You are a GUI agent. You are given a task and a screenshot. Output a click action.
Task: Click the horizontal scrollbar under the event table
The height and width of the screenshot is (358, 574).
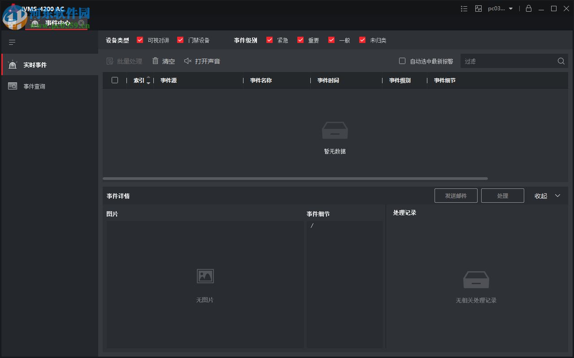point(295,179)
